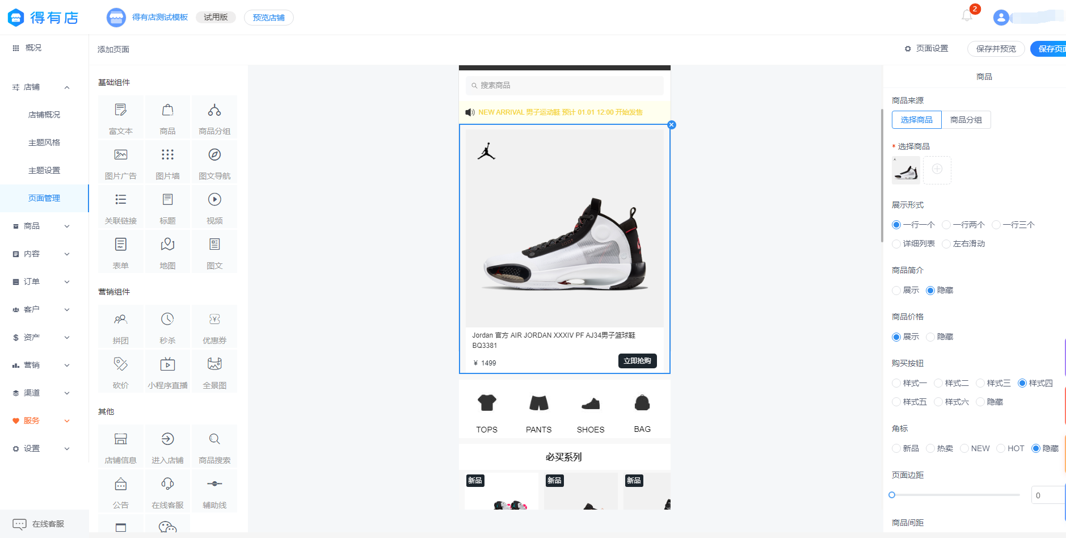This screenshot has height=538, width=1066.
Task: Click 立即抢购 buy button in preview
Action: coord(637,361)
